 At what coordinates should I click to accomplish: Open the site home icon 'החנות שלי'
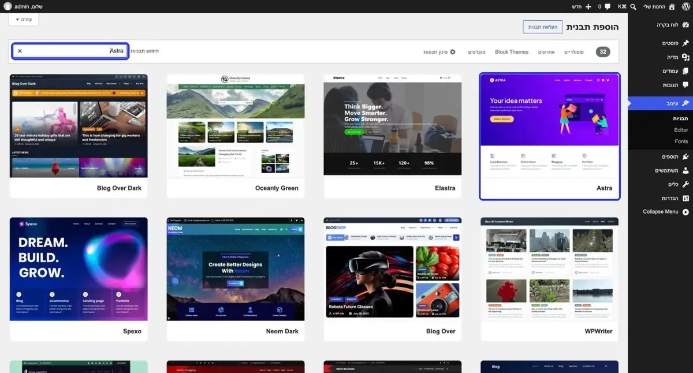pyautogui.click(x=672, y=6)
